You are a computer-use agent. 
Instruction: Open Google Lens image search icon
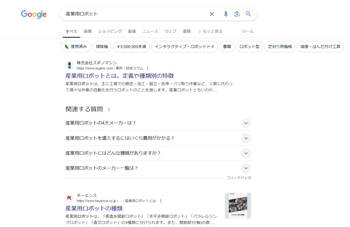coord(237,14)
